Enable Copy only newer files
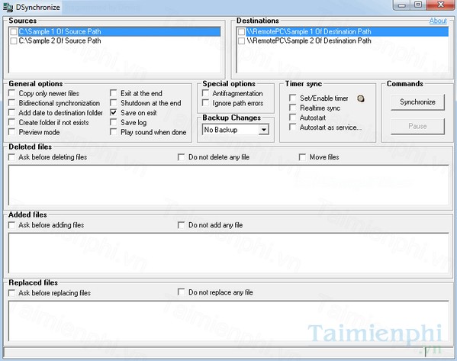Screen dimensions: 457x361 pyautogui.click(x=12, y=93)
